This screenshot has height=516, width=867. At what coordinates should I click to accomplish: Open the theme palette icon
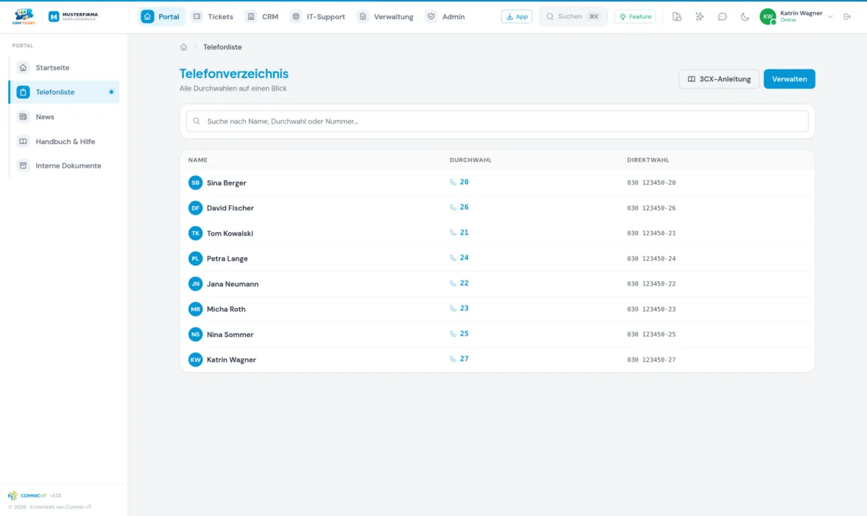[677, 16]
